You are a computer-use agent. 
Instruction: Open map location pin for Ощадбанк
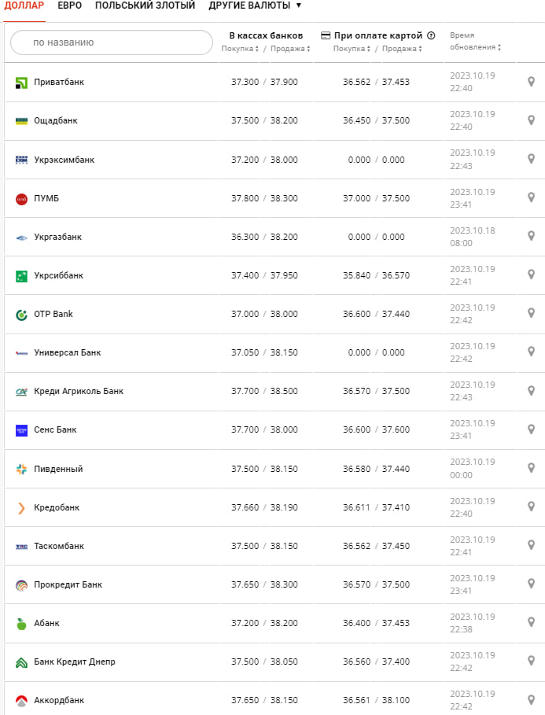(x=531, y=120)
